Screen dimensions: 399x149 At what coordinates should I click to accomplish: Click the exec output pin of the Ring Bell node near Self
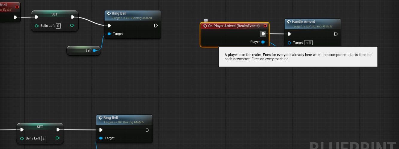point(156,26)
